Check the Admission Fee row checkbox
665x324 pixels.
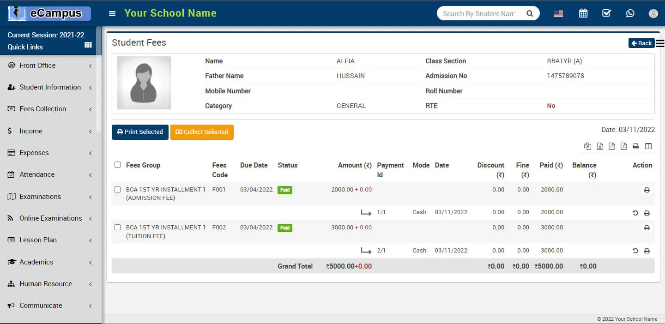[x=117, y=190]
